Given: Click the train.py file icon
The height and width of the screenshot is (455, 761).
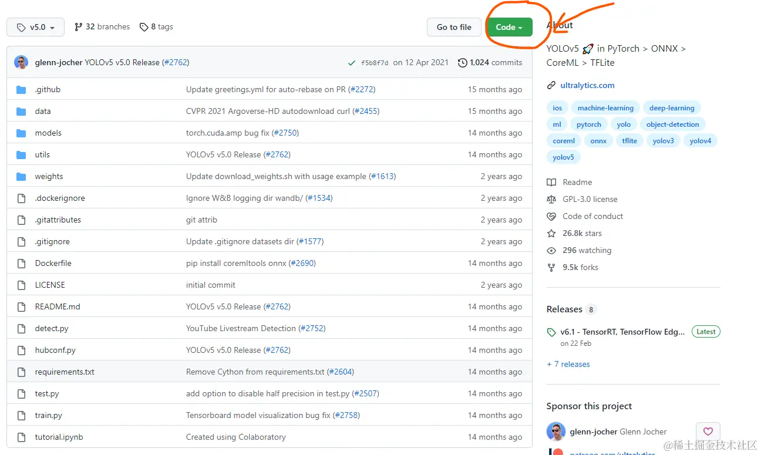Looking at the screenshot, I should 21,416.
